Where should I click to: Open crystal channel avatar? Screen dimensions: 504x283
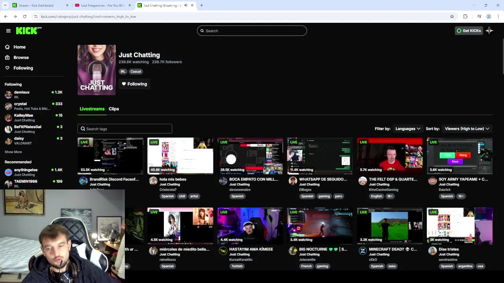point(8,106)
